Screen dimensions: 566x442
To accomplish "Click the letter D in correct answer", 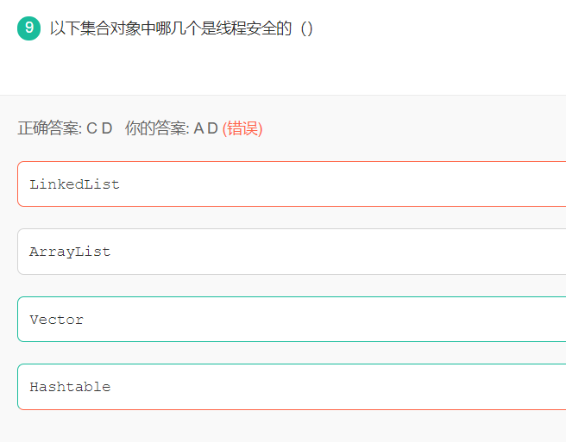I will coord(107,128).
